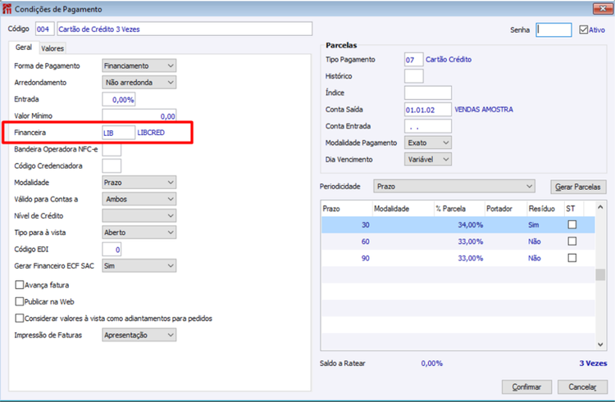Check the Publicar na Web option
Screen dimensions: 615x402
point(19,301)
